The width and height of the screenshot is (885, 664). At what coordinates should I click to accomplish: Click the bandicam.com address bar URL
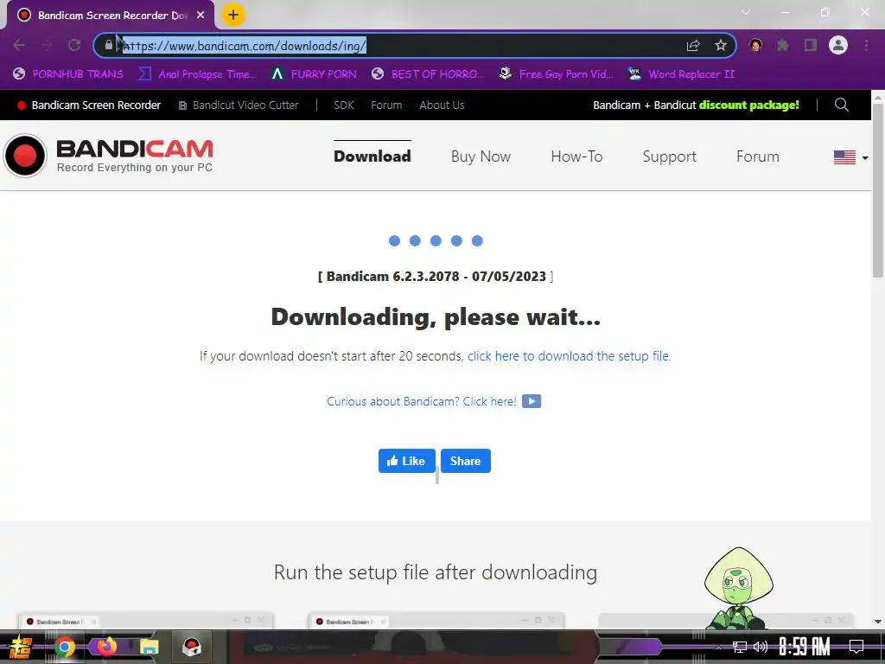point(245,46)
